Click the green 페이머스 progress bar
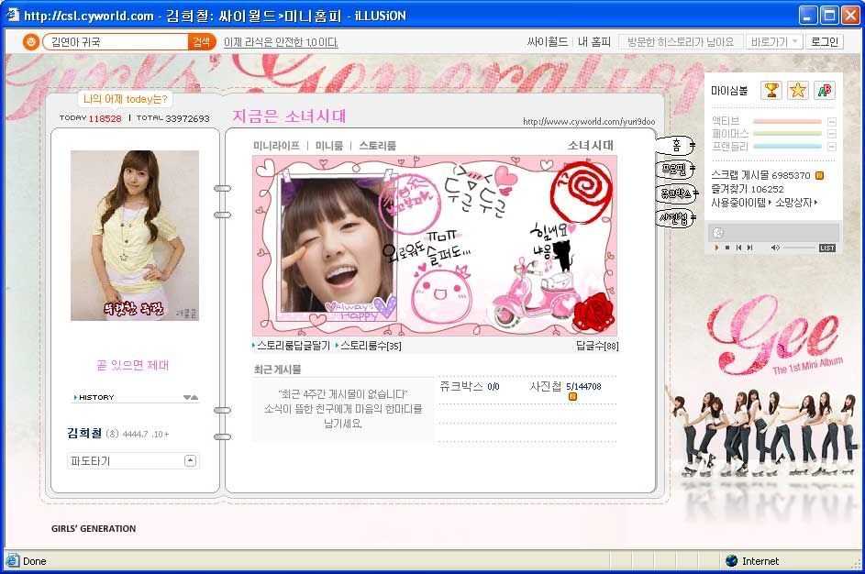Viewport: 865px width, 574px height. point(787,134)
